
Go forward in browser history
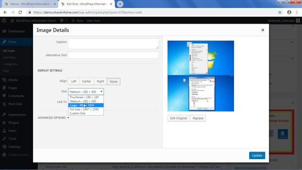click(x=13, y=12)
